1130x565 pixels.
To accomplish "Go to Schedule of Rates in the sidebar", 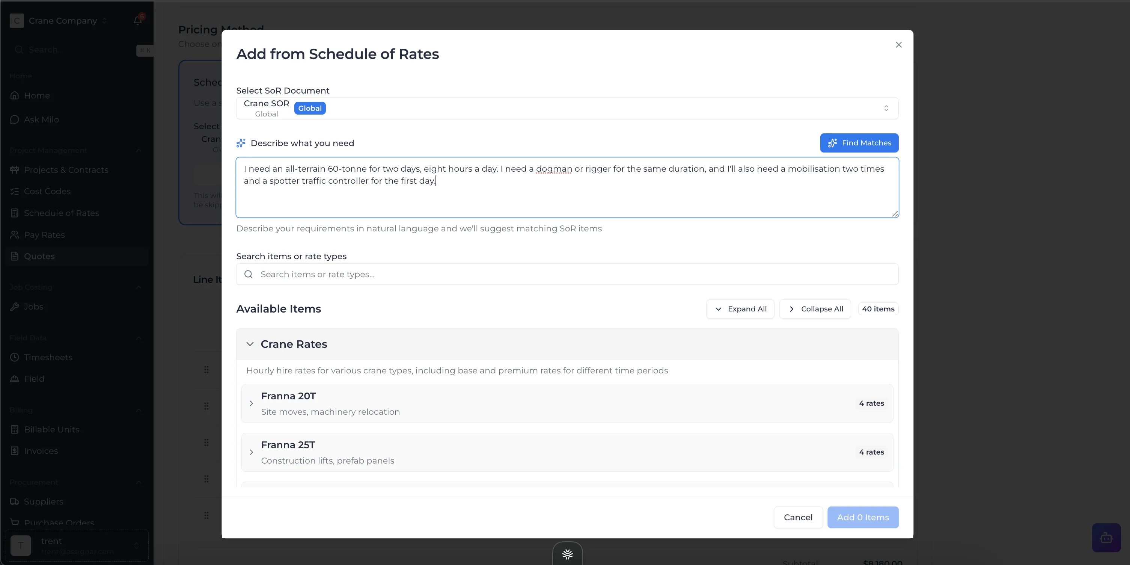I will point(62,213).
